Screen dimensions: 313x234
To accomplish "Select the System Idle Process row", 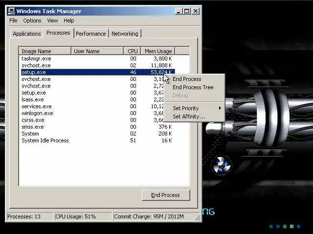I will [x=98, y=140].
